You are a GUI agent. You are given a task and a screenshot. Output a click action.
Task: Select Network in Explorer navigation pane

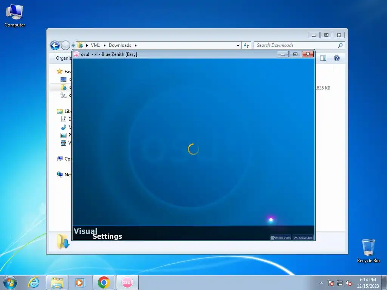(x=64, y=174)
